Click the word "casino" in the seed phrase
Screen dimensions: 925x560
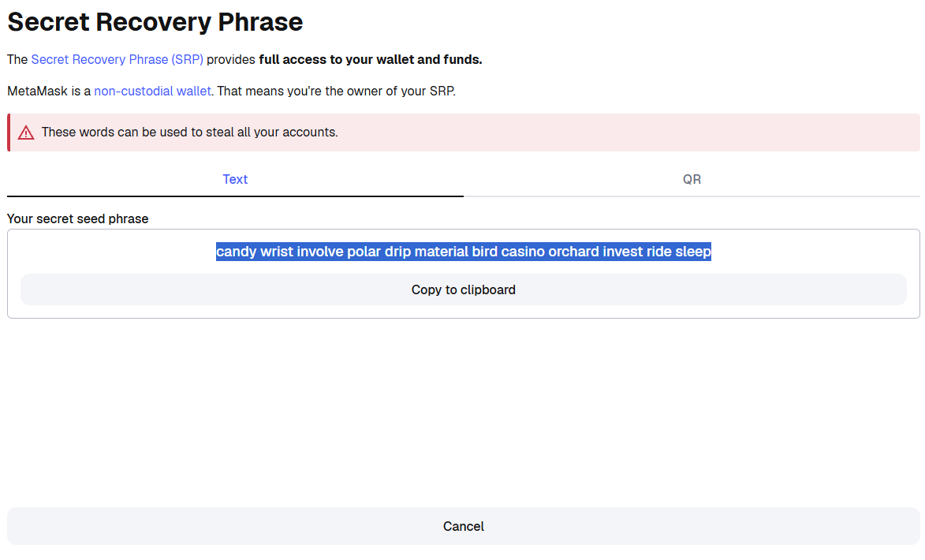523,252
